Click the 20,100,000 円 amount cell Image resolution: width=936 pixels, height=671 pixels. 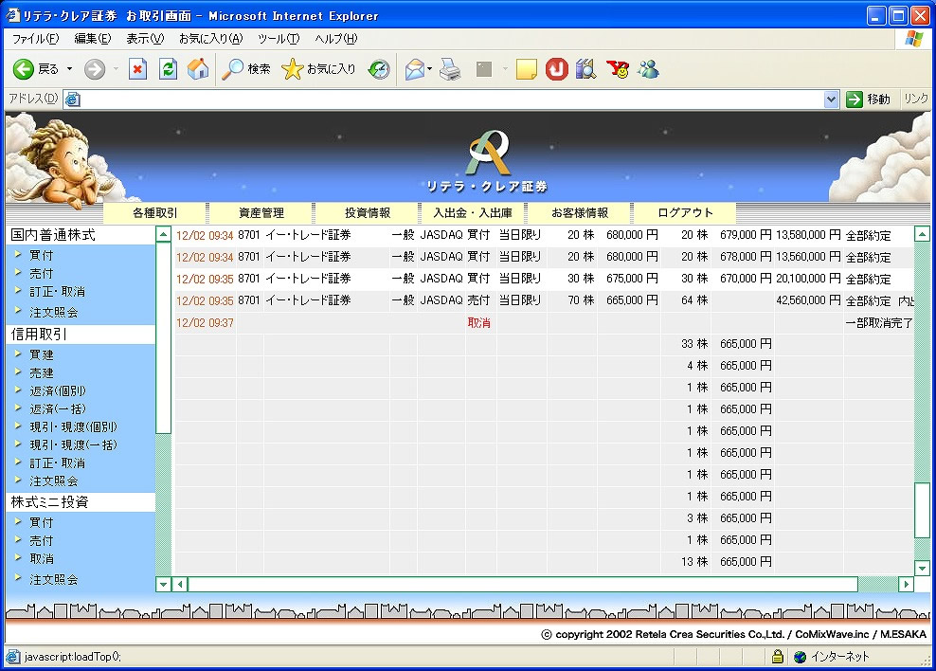coord(808,279)
